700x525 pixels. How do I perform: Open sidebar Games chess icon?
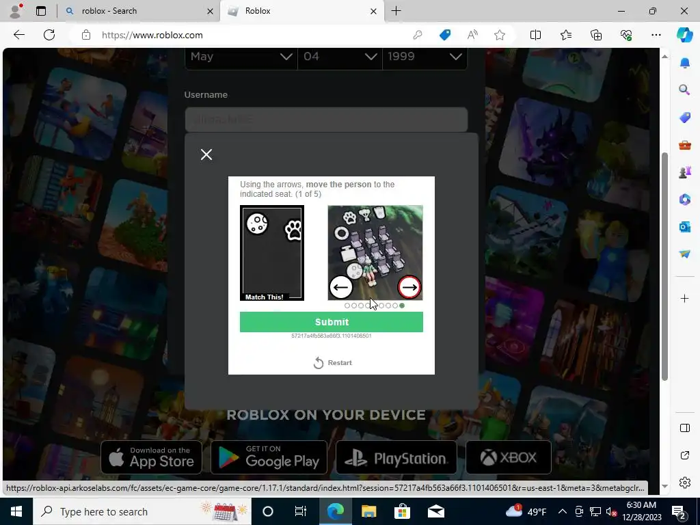684,172
